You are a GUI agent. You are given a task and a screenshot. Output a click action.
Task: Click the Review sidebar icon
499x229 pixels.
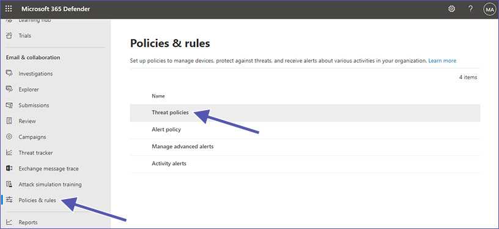click(9, 121)
